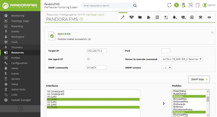This screenshot has width=217, height=117.
Task: Open the SNMP version dropdown
Action: tap(167, 68)
